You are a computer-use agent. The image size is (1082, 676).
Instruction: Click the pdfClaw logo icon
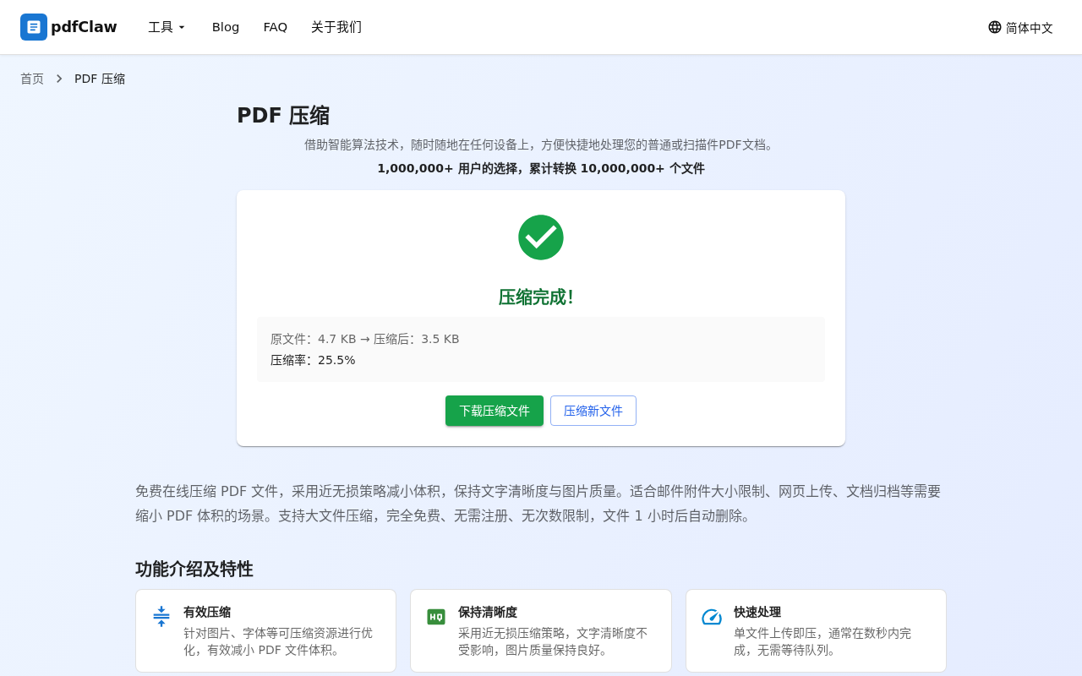pyautogui.click(x=34, y=27)
